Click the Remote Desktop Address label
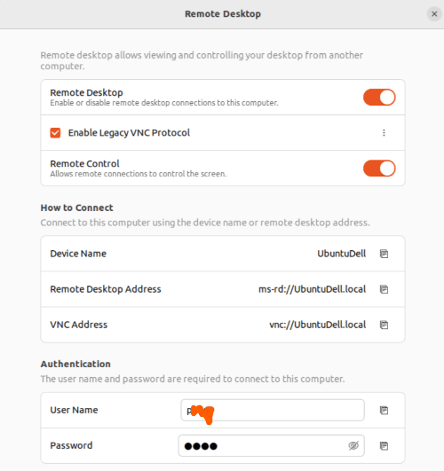The width and height of the screenshot is (444, 471). click(x=106, y=289)
